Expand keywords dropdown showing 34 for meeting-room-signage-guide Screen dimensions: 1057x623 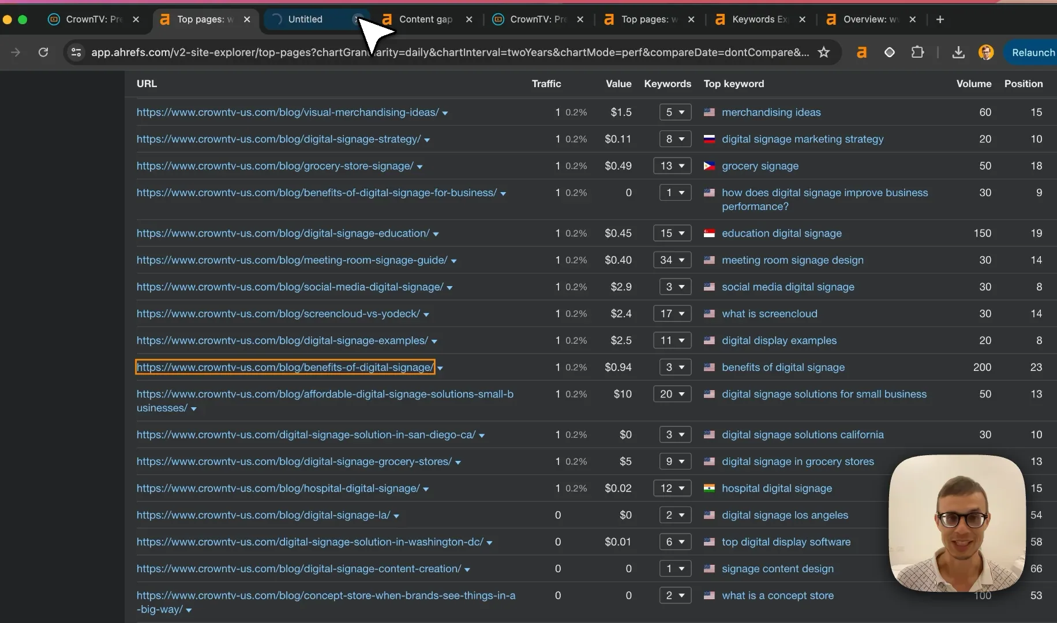pyautogui.click(x=672, y=260)
